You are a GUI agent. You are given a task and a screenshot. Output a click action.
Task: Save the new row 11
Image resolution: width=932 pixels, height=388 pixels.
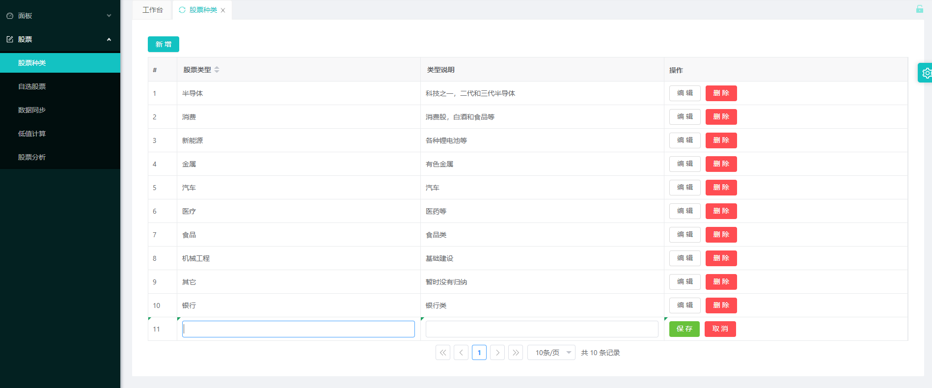[685, 329]
